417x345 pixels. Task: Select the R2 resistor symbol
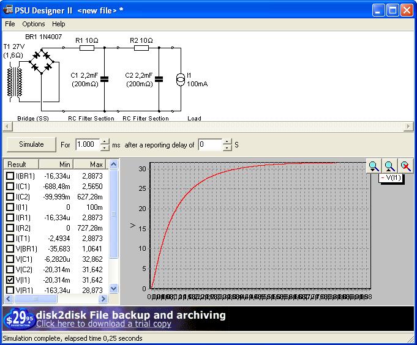click(141, 48)
